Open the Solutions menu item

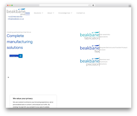[38, 13]
